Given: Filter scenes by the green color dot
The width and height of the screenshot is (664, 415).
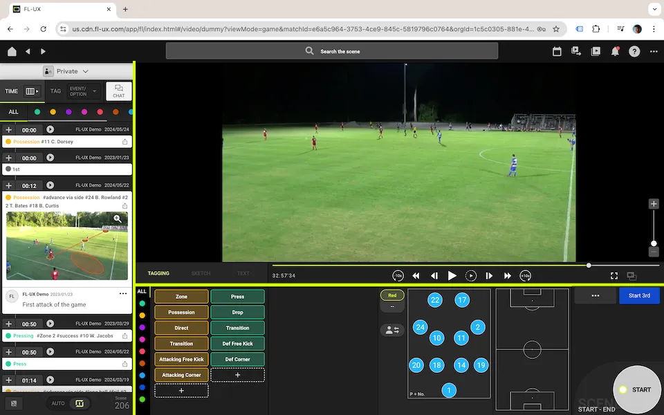Looking at the screenshot, I should click(37, 112).
